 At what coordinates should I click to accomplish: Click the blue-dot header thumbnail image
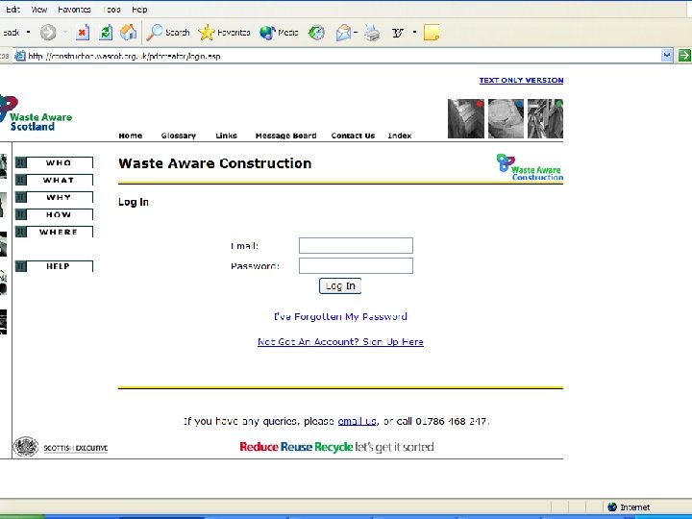click(x=506, y=118)
